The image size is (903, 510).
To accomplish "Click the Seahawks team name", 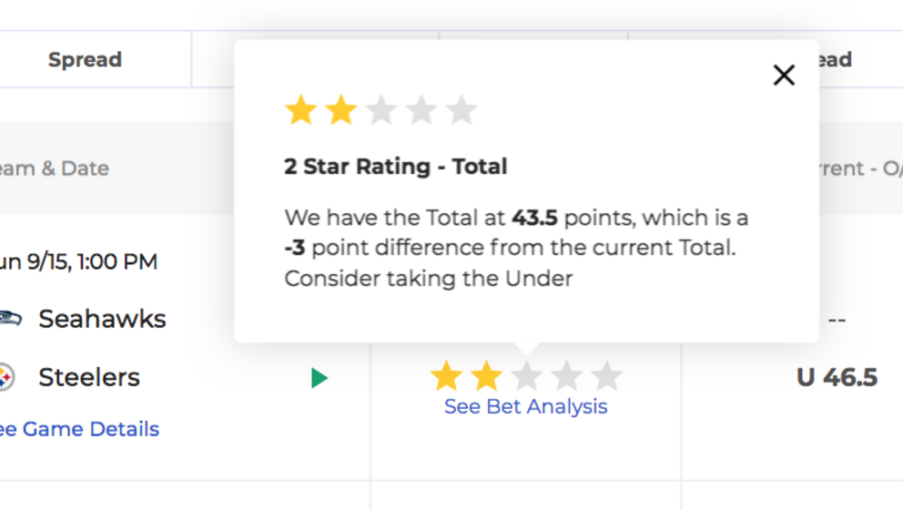I will (x=103, y=319).
